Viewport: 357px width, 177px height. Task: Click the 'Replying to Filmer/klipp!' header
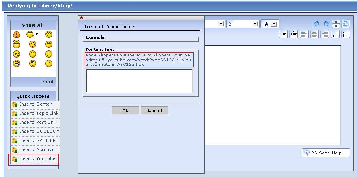[40, 6]
